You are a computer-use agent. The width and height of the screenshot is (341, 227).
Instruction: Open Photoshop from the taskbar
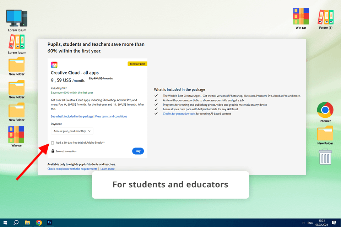(49, 222)
